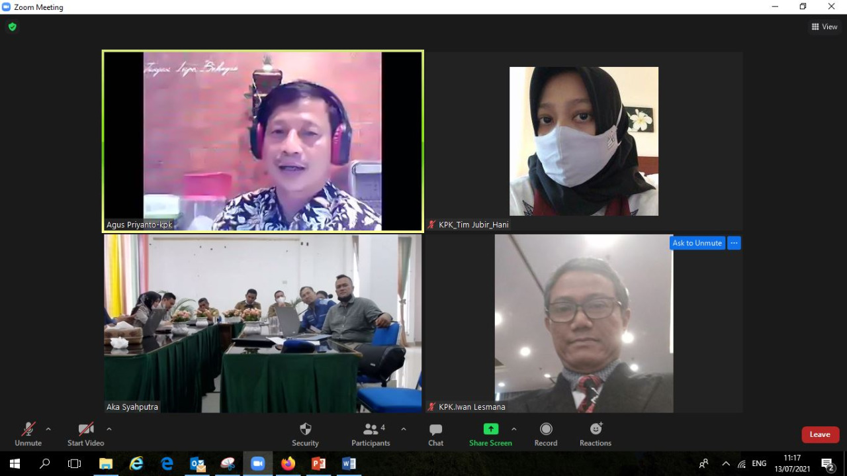847x476 pixels.
Task: Open the Windows notification center
Action: pyautogui.click(x=827, y=464)
